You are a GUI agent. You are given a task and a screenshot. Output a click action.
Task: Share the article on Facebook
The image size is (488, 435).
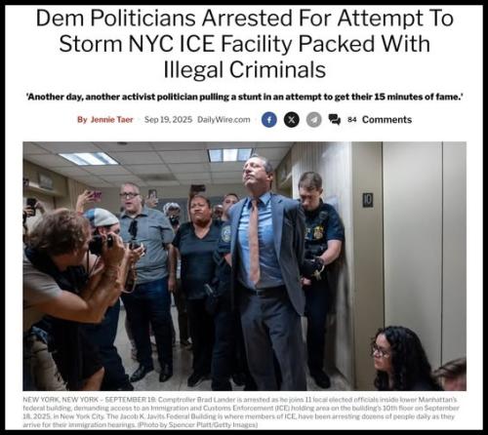[269, 120]
